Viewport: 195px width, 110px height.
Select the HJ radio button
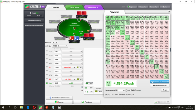click(x=47, y=67)
